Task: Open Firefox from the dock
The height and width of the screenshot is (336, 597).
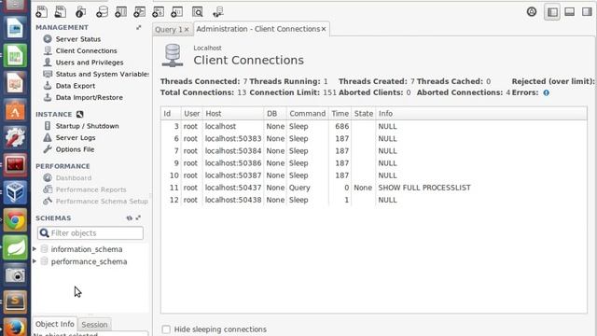Action: pos(15,328)
